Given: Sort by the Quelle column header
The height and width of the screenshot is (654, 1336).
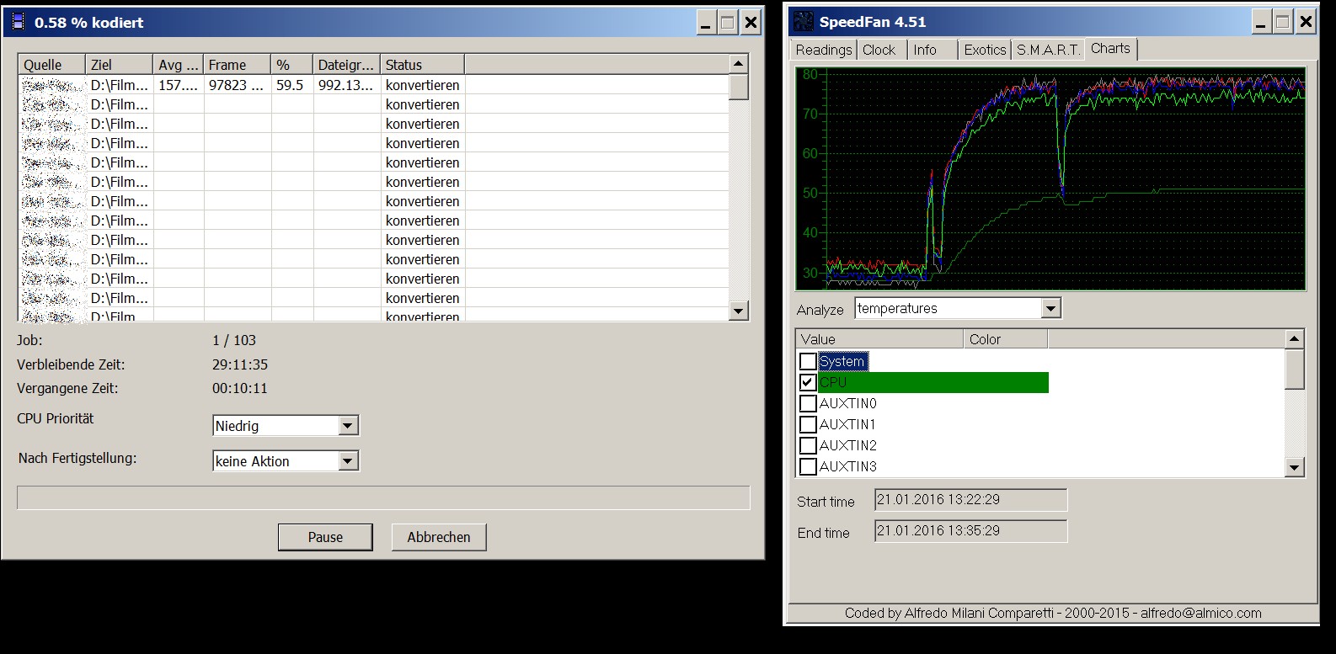Looking at the screenshot, I should (x=52, y=65).
